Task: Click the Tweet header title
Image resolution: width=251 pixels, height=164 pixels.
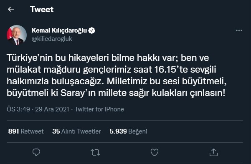Action: point(42,9)
